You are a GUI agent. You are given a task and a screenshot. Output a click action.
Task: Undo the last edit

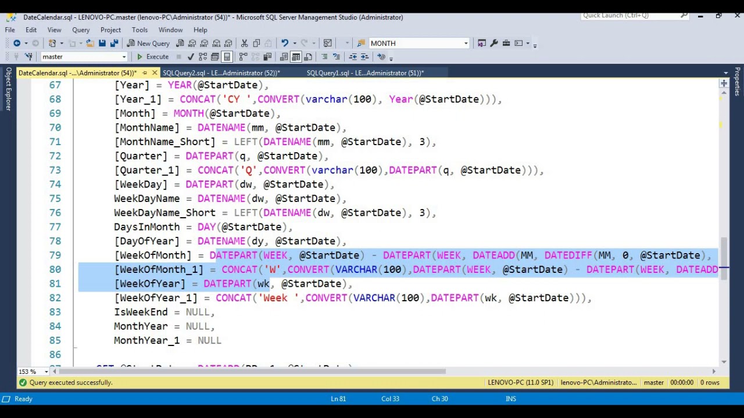pyautogui.click(x=284, y=43)
